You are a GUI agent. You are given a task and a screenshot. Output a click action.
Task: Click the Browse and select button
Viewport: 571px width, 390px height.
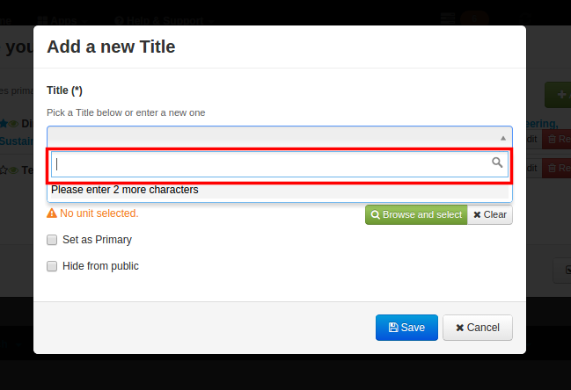tap(416, 215)
